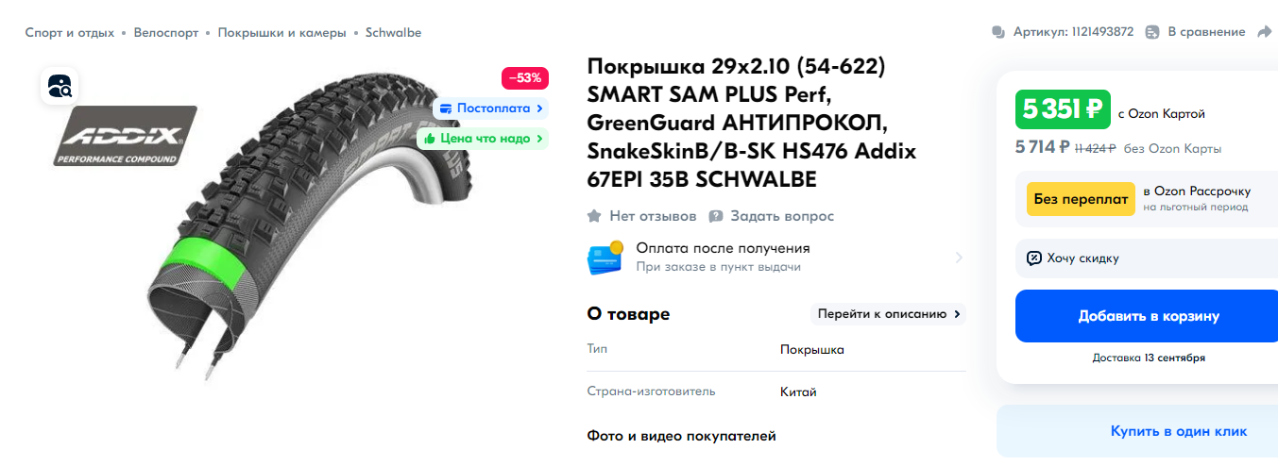Click Перейти к описанию link
Viewport: 1278px width, 466px height.
click(x=888, y=314)
